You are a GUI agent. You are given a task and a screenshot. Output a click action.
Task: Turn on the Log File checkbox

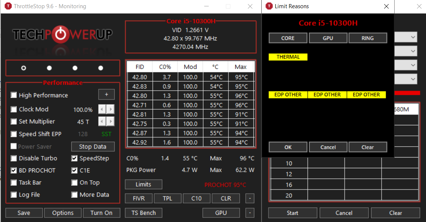13,195
